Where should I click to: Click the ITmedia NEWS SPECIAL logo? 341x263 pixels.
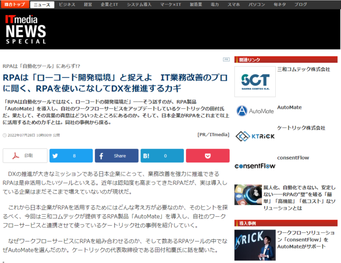coord(26,30)
